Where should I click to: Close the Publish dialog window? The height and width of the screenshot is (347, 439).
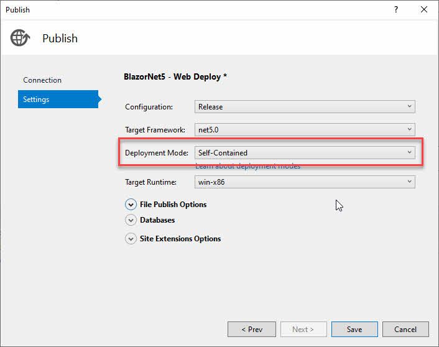click(x=424, y=9)
